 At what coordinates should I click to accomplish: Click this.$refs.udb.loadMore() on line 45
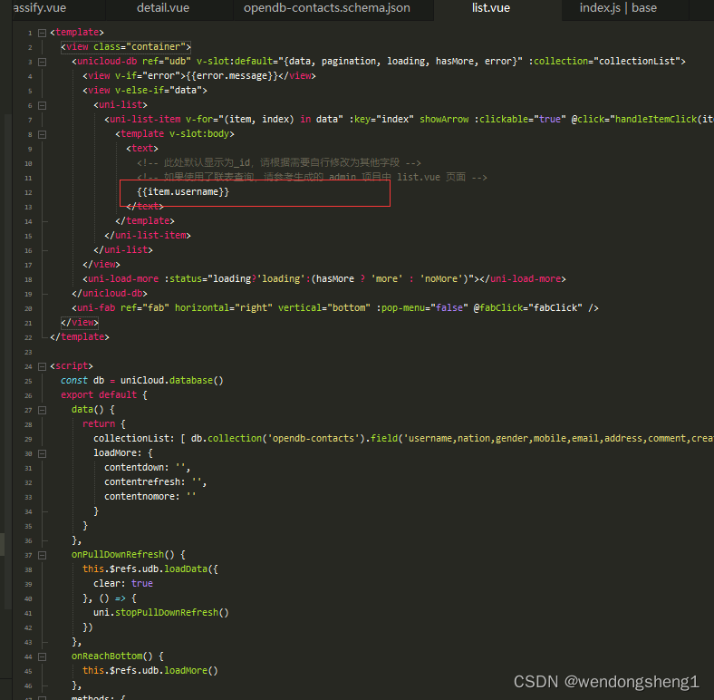tap(150, 671)
